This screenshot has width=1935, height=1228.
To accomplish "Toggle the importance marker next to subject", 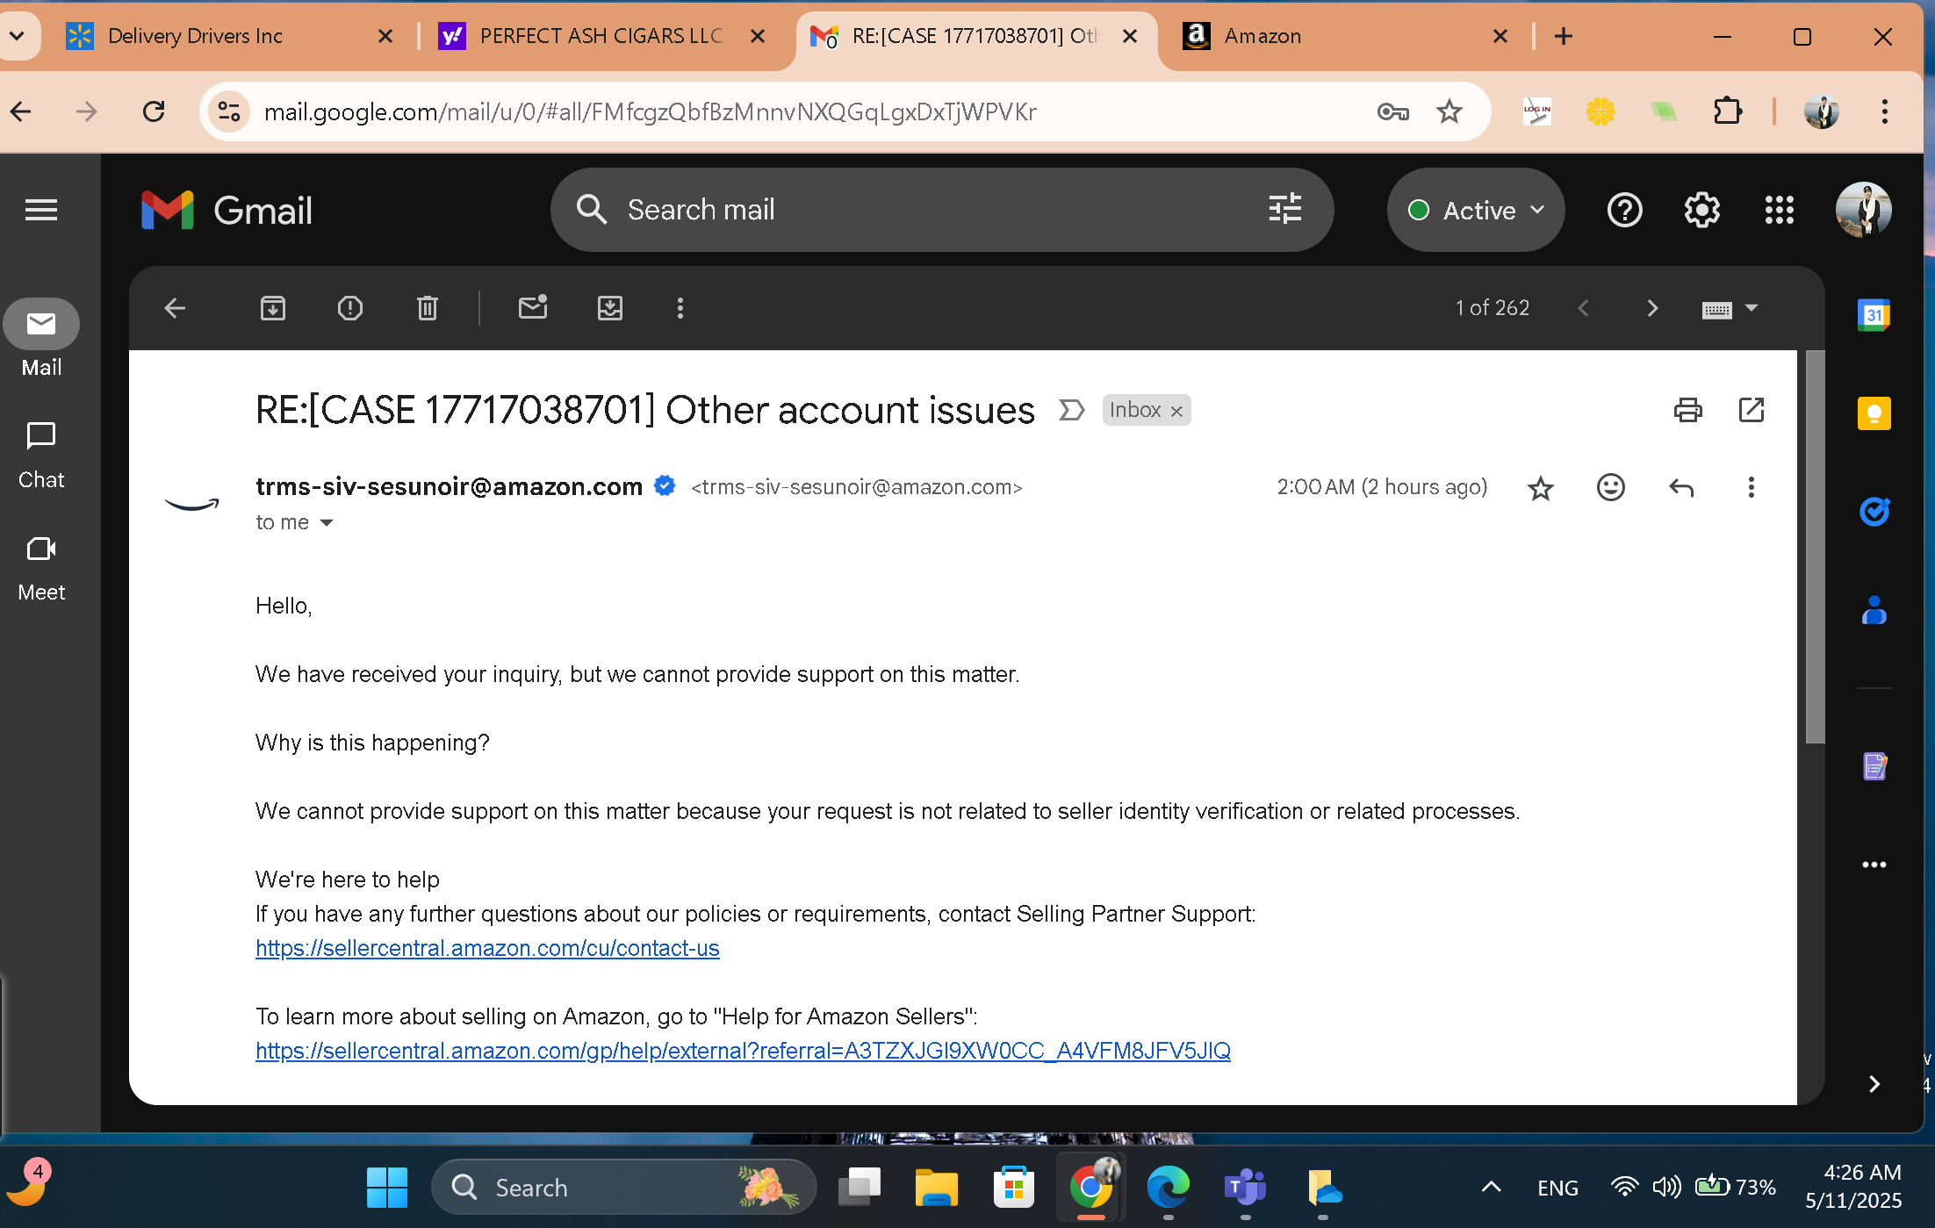I will (1071, 410).
